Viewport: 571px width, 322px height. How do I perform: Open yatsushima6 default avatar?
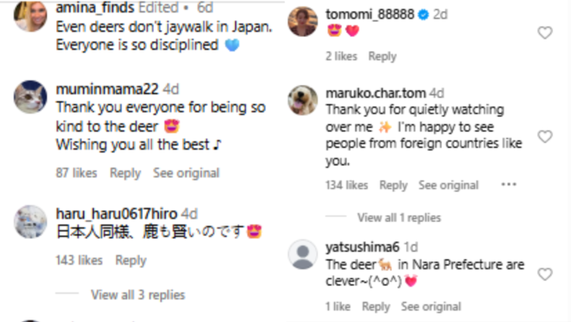coord(302,255)
